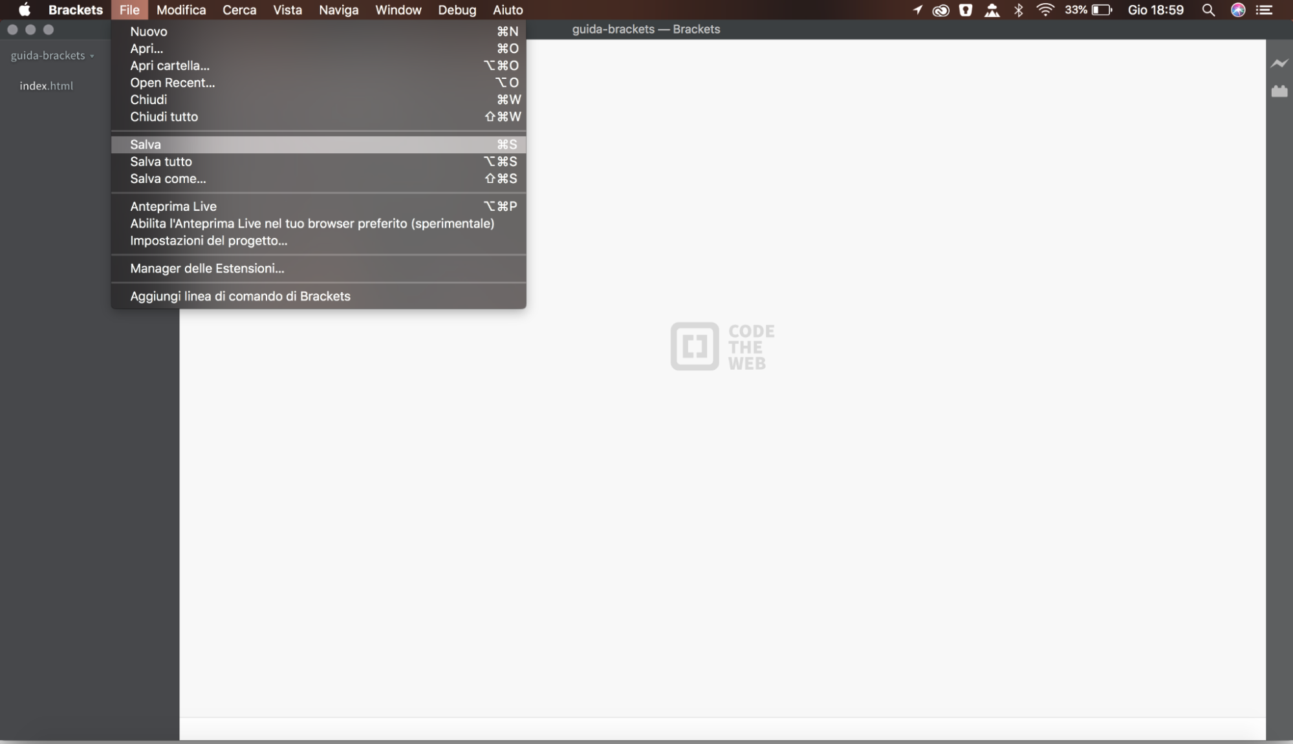Open the Extension Manager brick icon
Screen dimensions: 1293x744
point(1279,92)
